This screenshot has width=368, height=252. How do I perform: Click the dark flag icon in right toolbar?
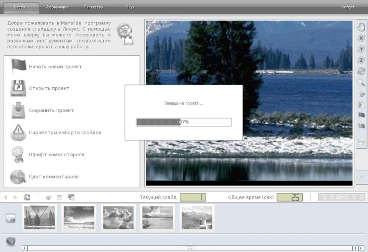point(361,115)
